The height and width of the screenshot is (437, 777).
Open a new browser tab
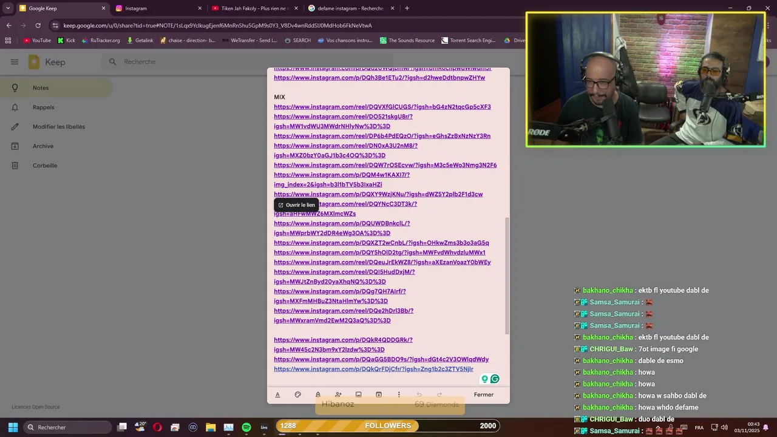pos(407,8)
